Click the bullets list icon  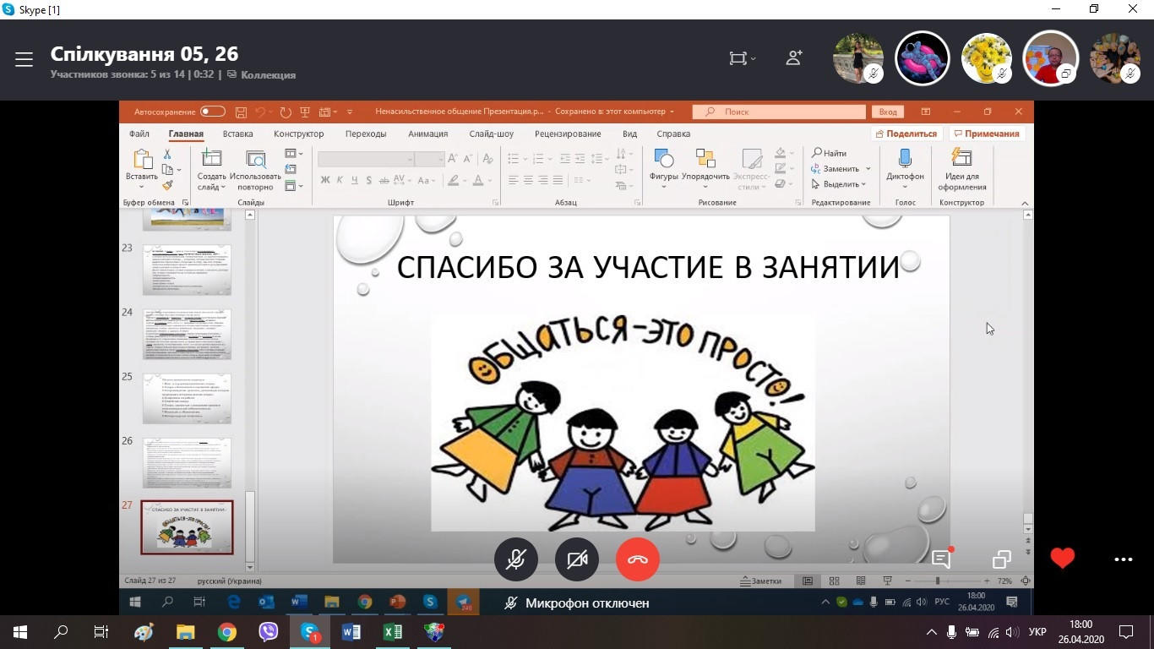point(513,159)
